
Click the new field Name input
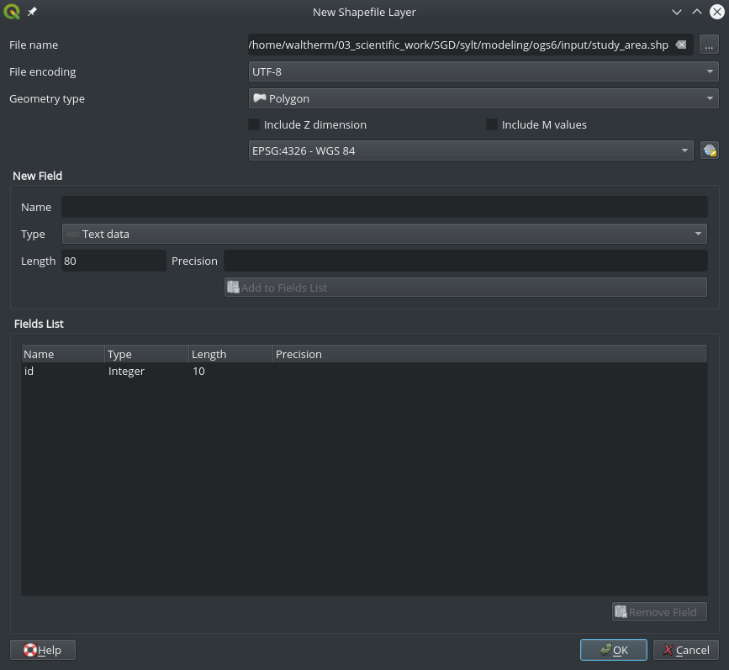(384, 208)
